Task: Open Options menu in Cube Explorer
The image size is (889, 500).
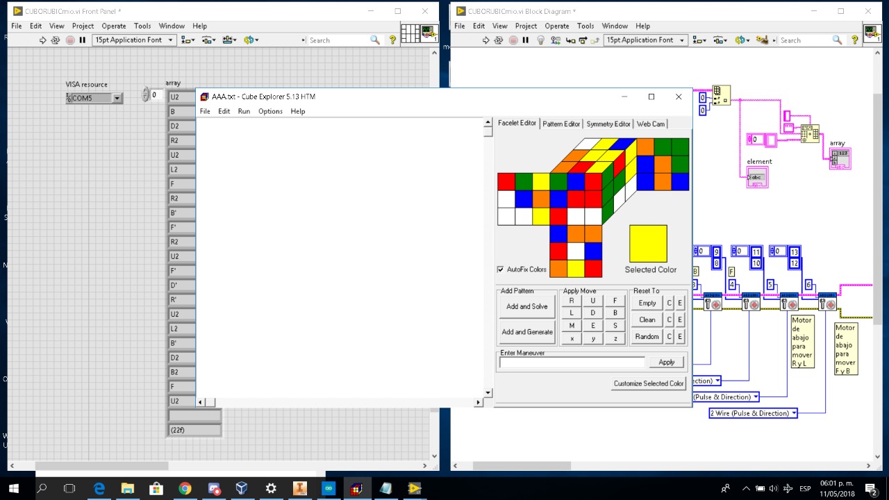Action: (270, 111)
